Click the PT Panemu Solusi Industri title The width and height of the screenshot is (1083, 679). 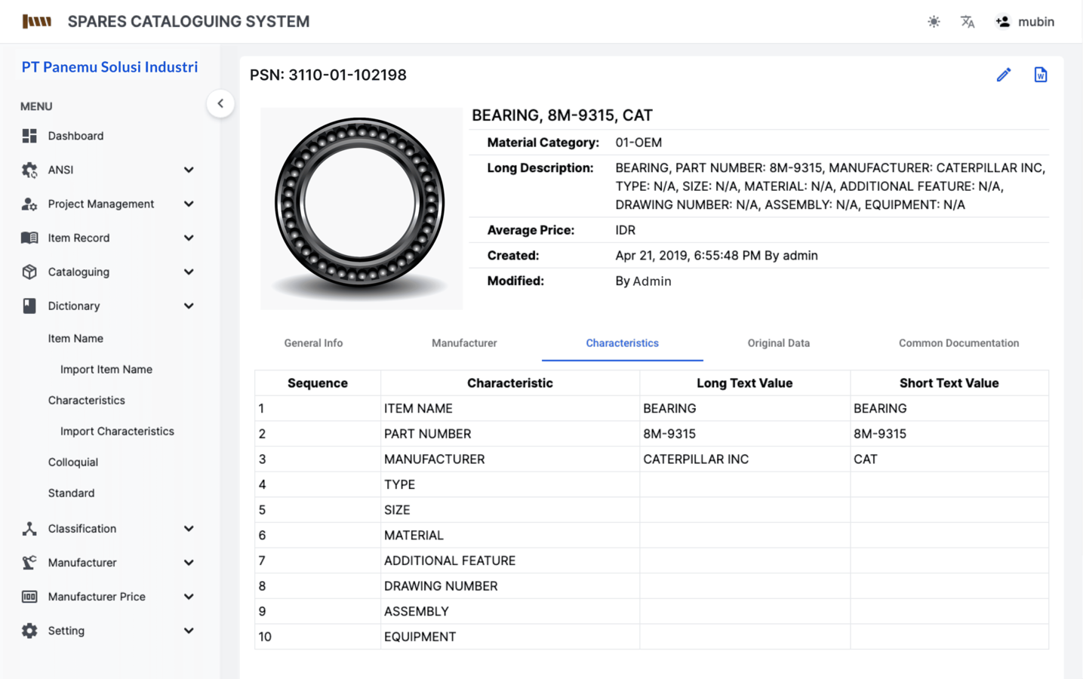tap(109, 67)
